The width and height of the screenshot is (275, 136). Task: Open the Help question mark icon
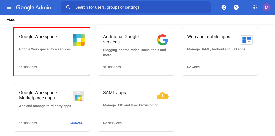pyautogui.click(x=236, y=7)
